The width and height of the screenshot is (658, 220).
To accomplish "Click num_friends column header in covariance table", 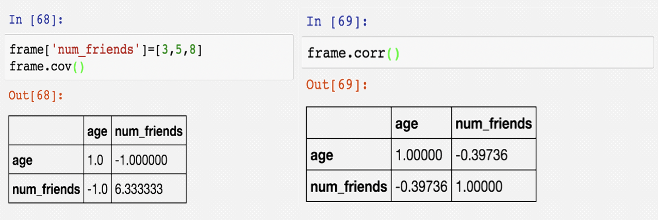I will [148, 131].
